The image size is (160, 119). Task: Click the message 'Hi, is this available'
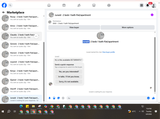point(68,60)
